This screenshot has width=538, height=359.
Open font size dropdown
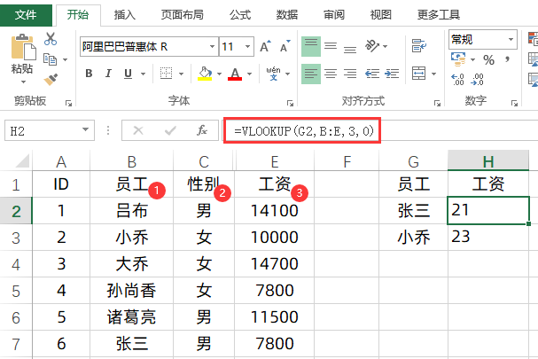(247, 46)
